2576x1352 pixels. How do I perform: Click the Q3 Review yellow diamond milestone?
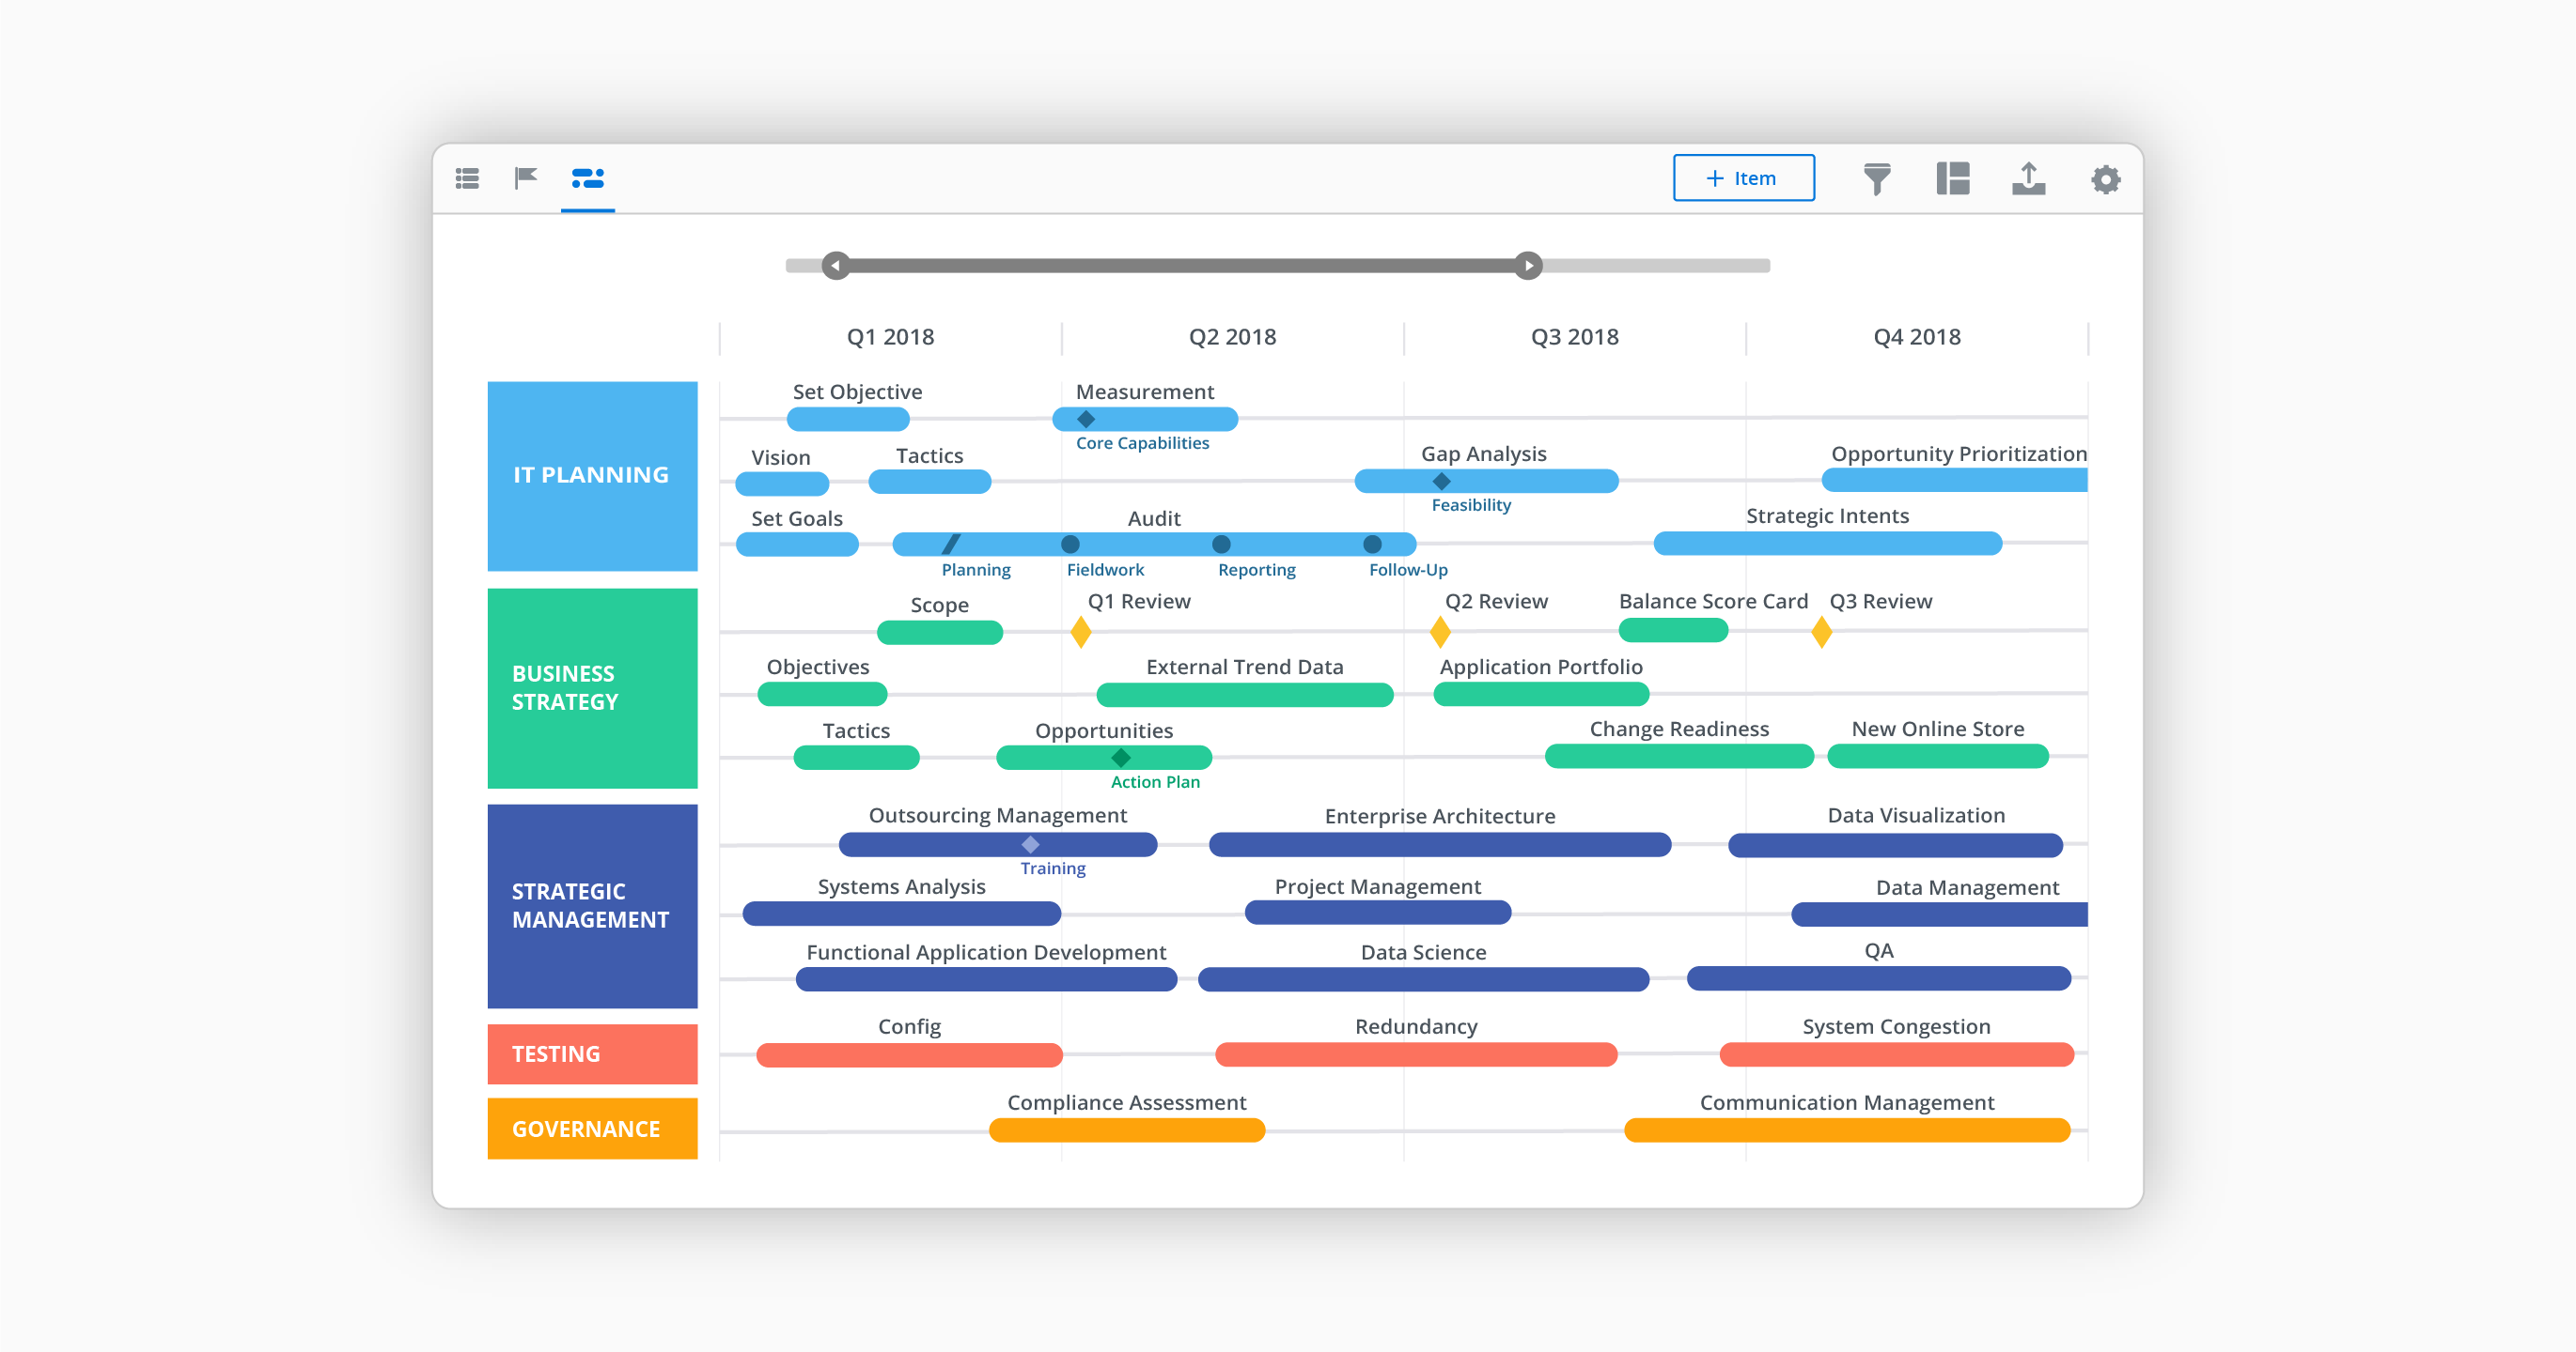1821,632
